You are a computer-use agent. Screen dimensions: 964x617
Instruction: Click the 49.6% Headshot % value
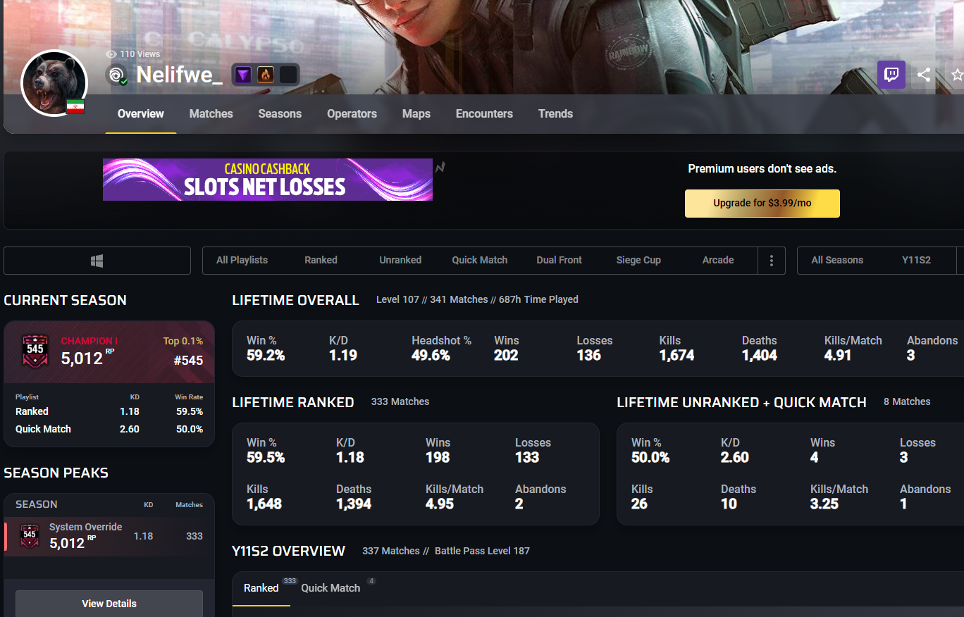pyautogui.click(x=431, y=356)
